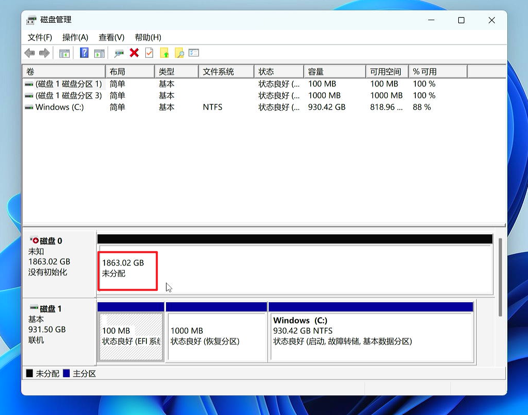Screen dimensions: 528x415
Task: Click the vertical scrollbar in the disk pane
Action: (x=501, y=277)
